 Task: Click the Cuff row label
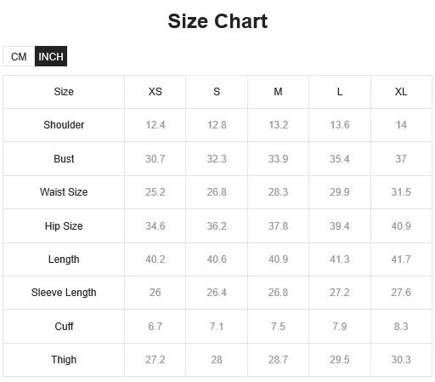click(x=64, y=327)
